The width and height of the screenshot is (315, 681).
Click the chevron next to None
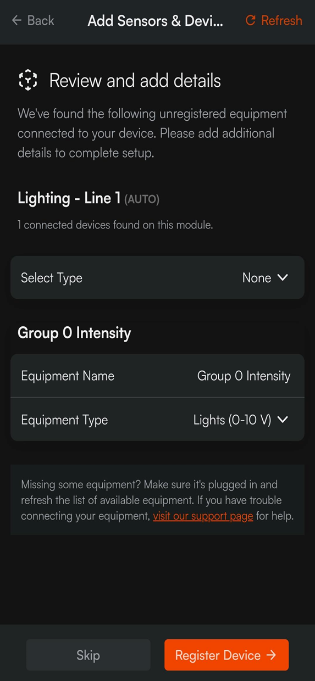[x=283, y=277]
